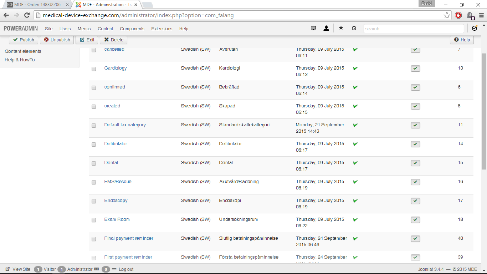Viewport: 487px width, 274px height.
Task: Select the Dental row checkbox
Action: [x=94, y=163]
